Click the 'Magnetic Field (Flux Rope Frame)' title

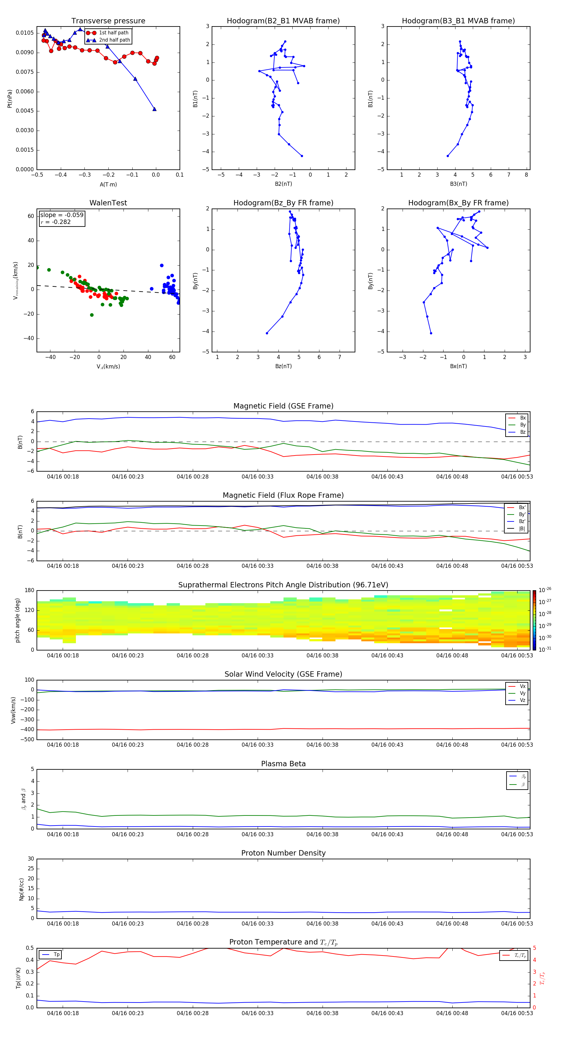tap(283, 496)
